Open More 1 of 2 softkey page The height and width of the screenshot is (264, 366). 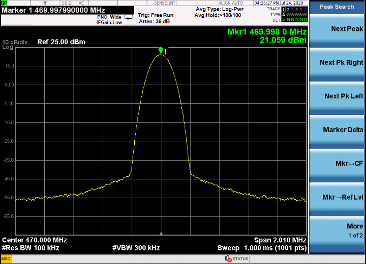point(337,231)
